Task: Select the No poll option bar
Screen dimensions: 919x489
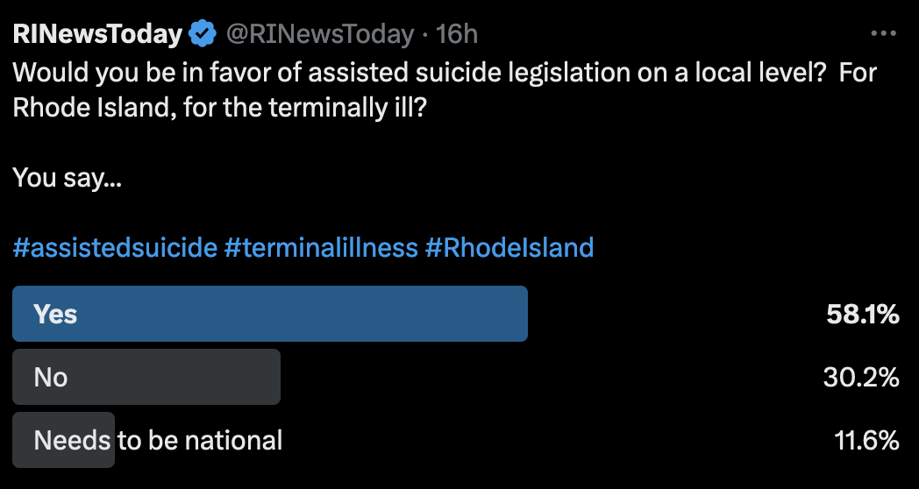Action: point(146,377)
